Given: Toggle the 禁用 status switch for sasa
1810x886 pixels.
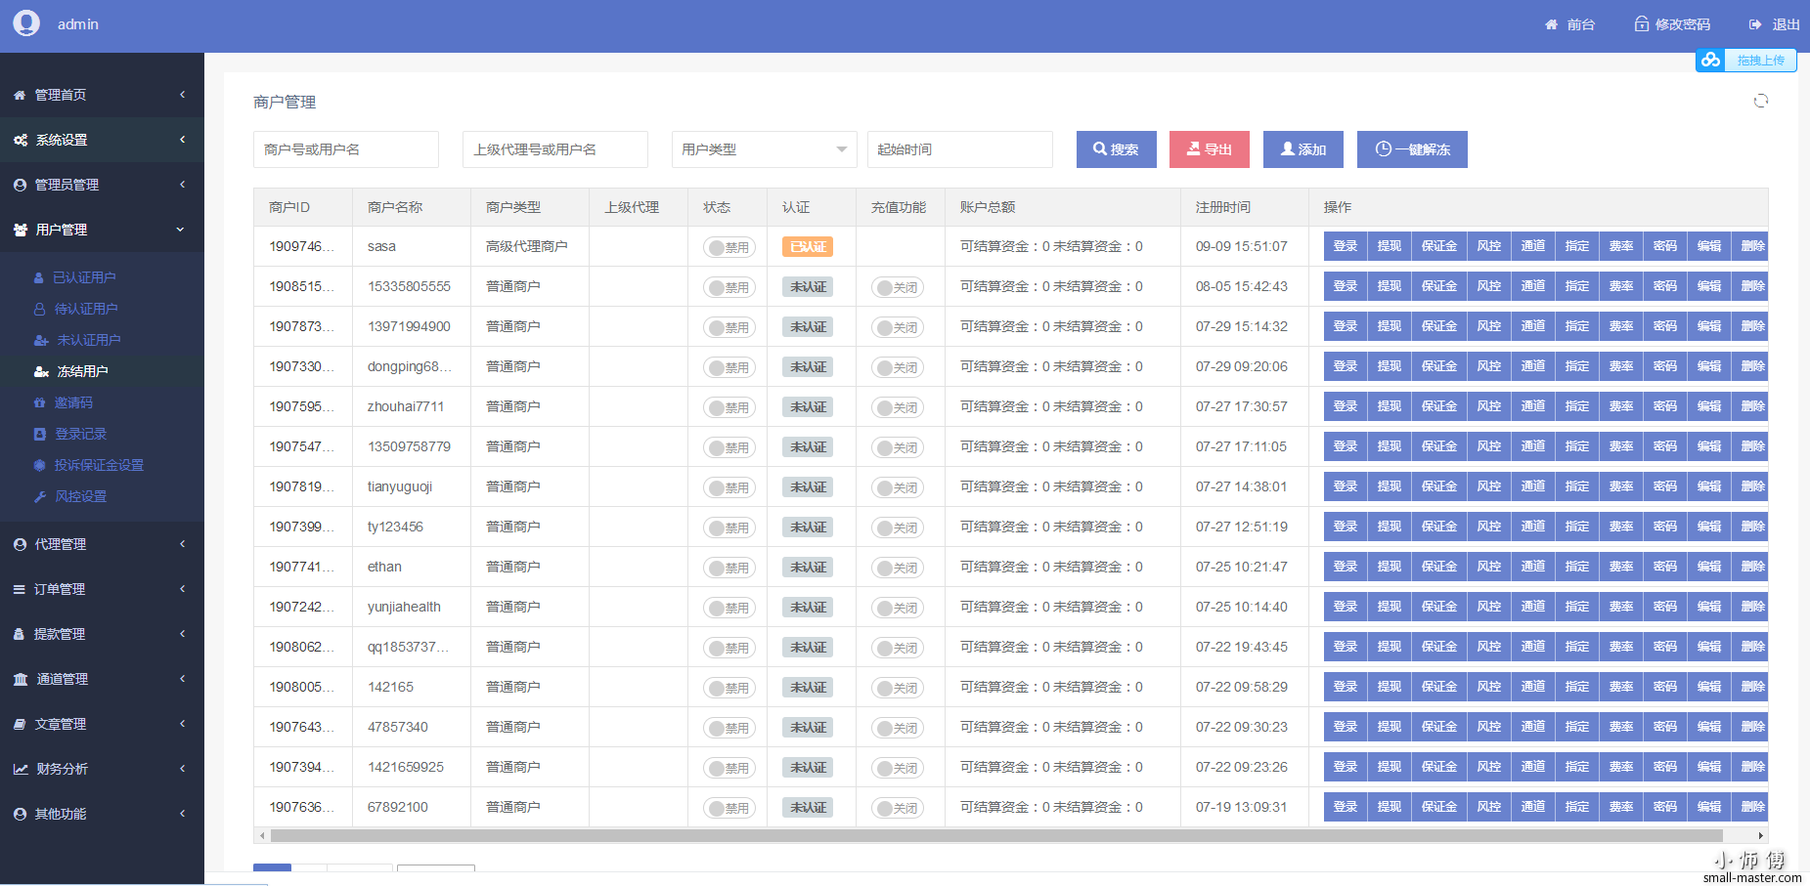Looking at the screenshot, I should (728, 247).
